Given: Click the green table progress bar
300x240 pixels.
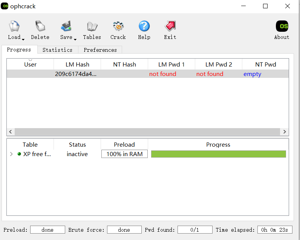Looking at the screenshot, I should [x=219, y=154].
